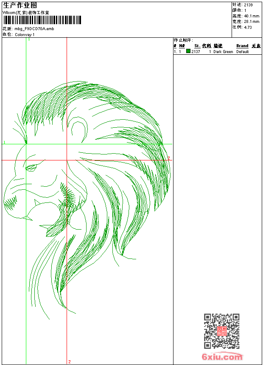
Task: Click the green marker 1 at left edge
Action: coord(4,143)
